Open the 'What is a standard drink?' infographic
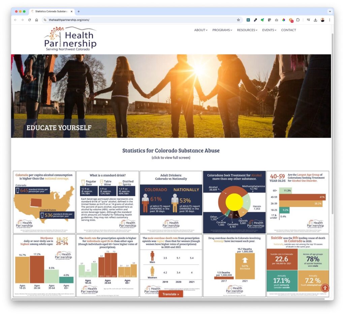 pyautogui.click(x=107, y=202)
